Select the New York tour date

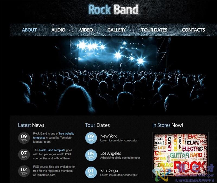(108, 136)
